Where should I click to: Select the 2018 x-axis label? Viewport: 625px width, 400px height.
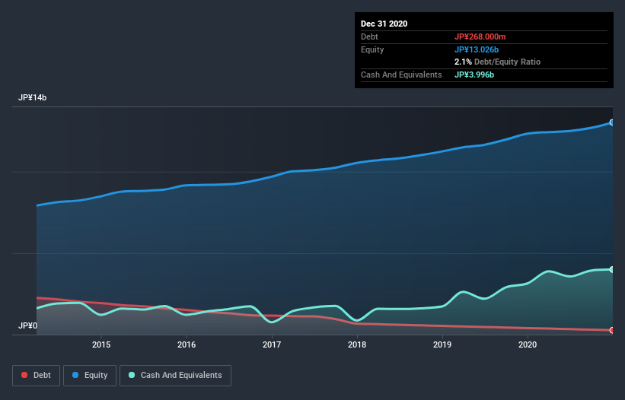click(x=357, y=344)
